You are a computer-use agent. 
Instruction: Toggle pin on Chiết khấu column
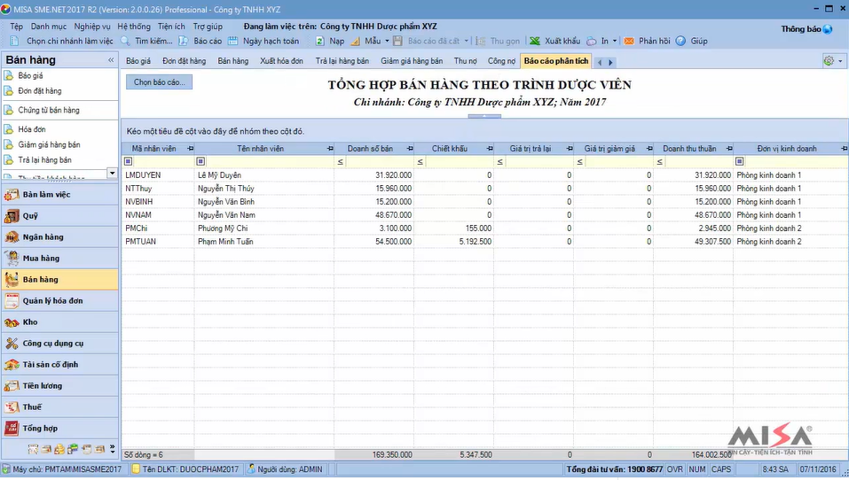point(490,149)
